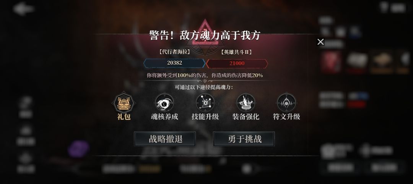The image size is (413, 184).
Task: Click the 符文升级 text label
Action: (x=286, y=116)
